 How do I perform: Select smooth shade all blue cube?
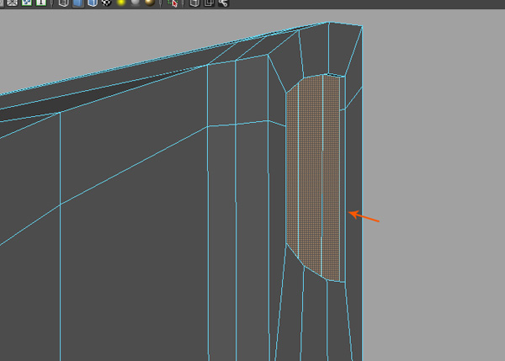tap(77, 3)
